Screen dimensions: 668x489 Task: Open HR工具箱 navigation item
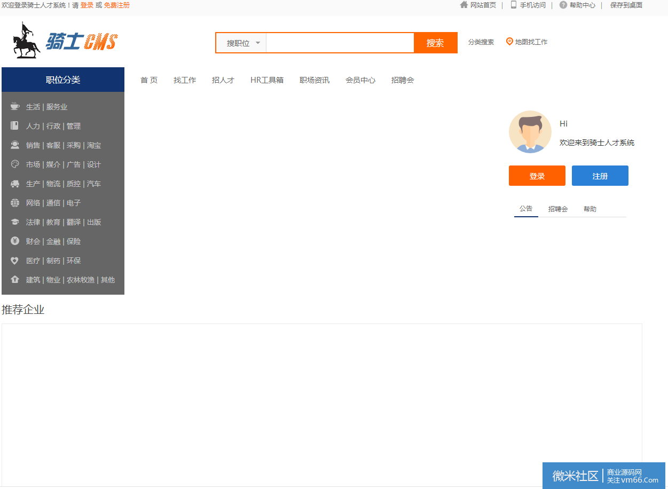pyautogui.click(x=267, y=80)
